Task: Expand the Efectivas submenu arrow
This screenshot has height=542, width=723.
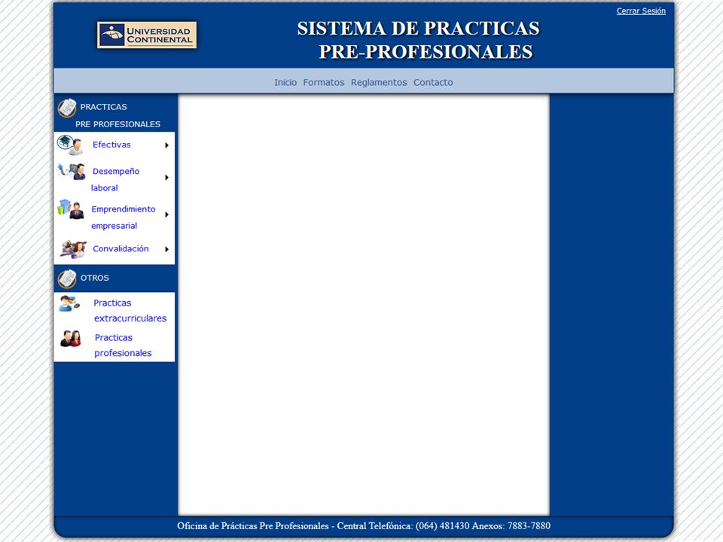Action: pyautogui.click(x=167, y=145)
